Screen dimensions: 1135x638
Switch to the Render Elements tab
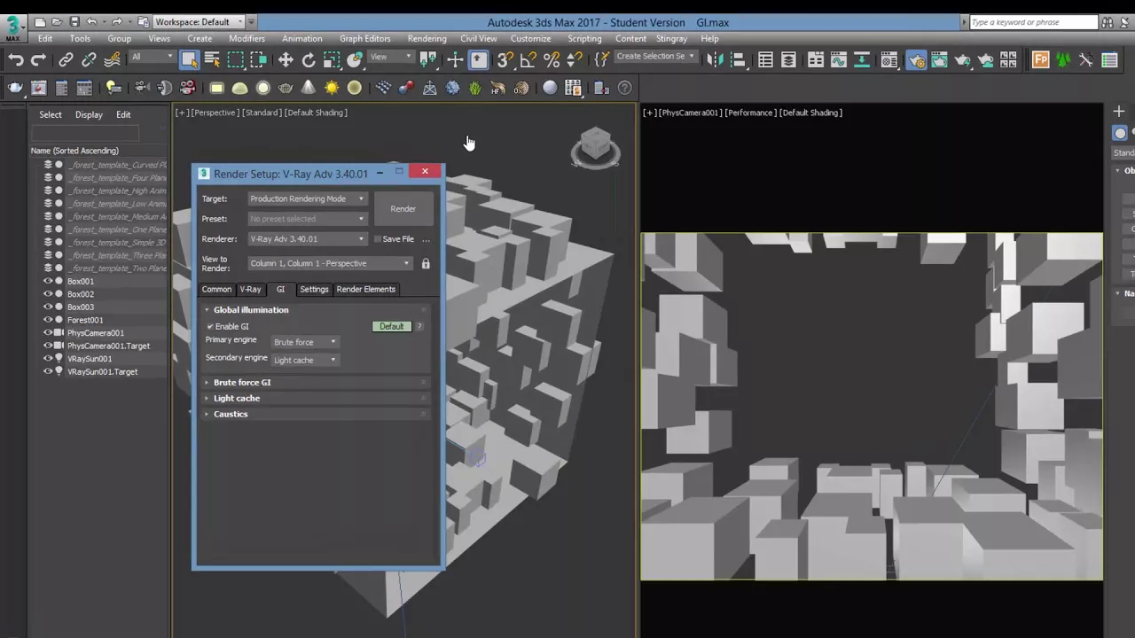coord(365,290)
